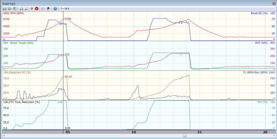Click the green Boost Target (kPa) label
Image resolution: width=277 pixels, height=139 pixels.
22,43
